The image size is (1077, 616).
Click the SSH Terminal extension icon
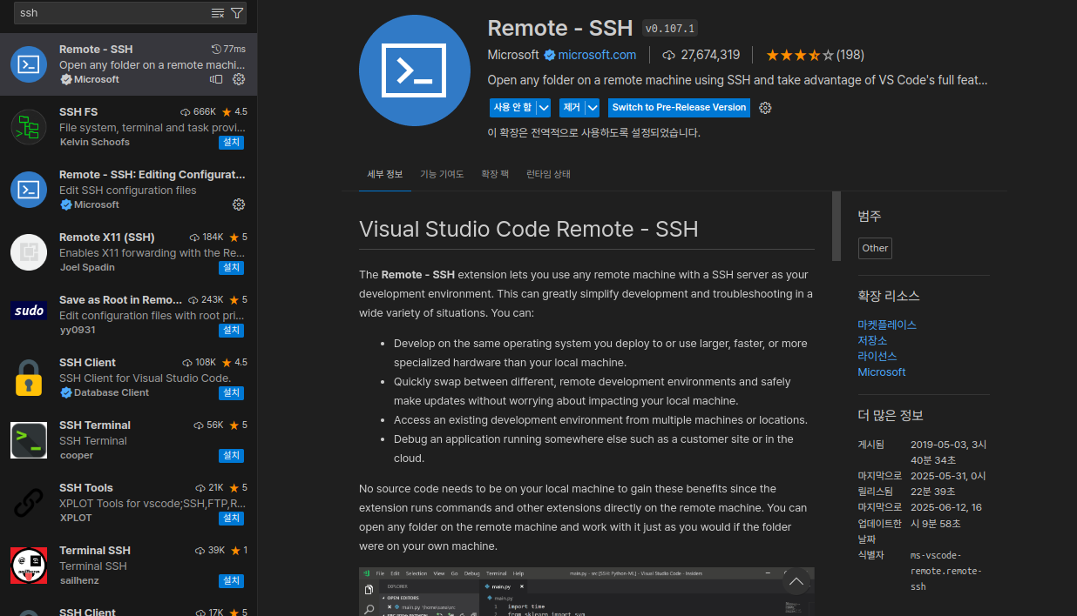(29, 440)
